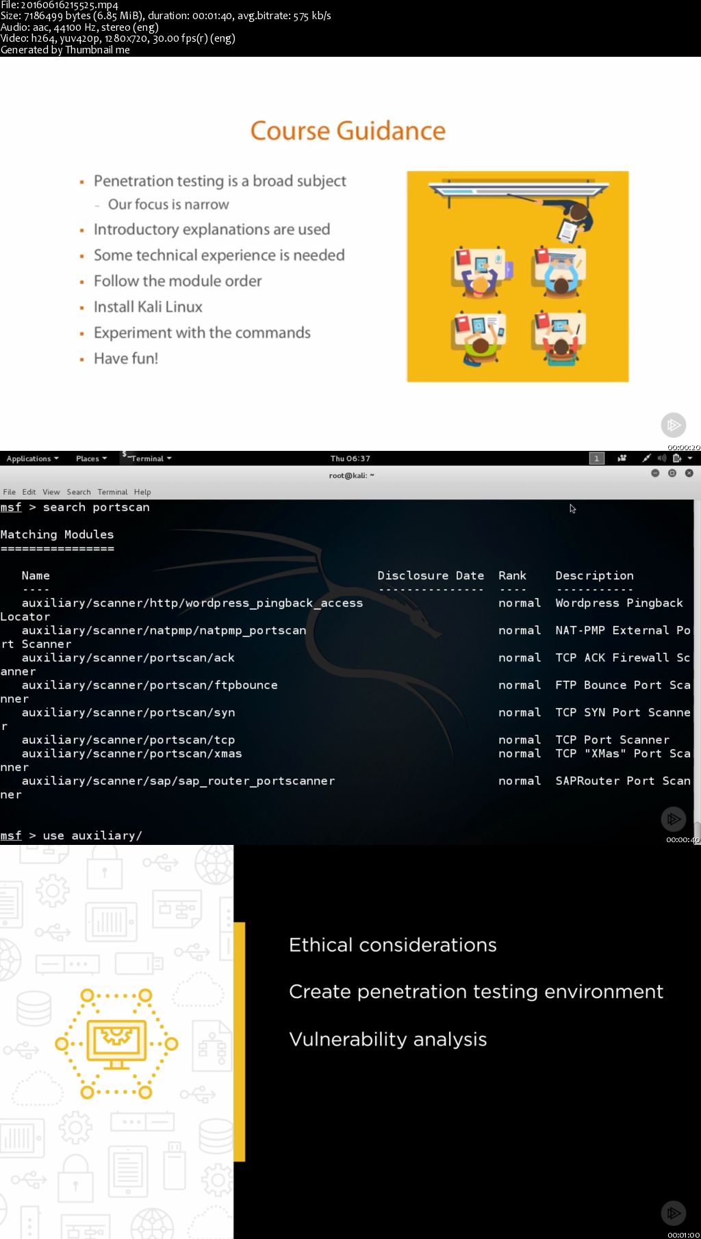This screenshot has width=701, height=1239.
Task: Open the terminal View menu
Action: 51,492
